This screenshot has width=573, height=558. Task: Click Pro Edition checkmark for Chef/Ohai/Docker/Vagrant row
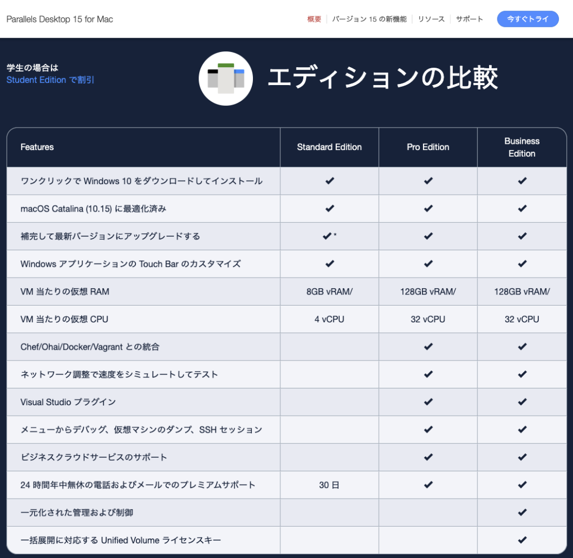pyautogui.click(x=428, y=346)
